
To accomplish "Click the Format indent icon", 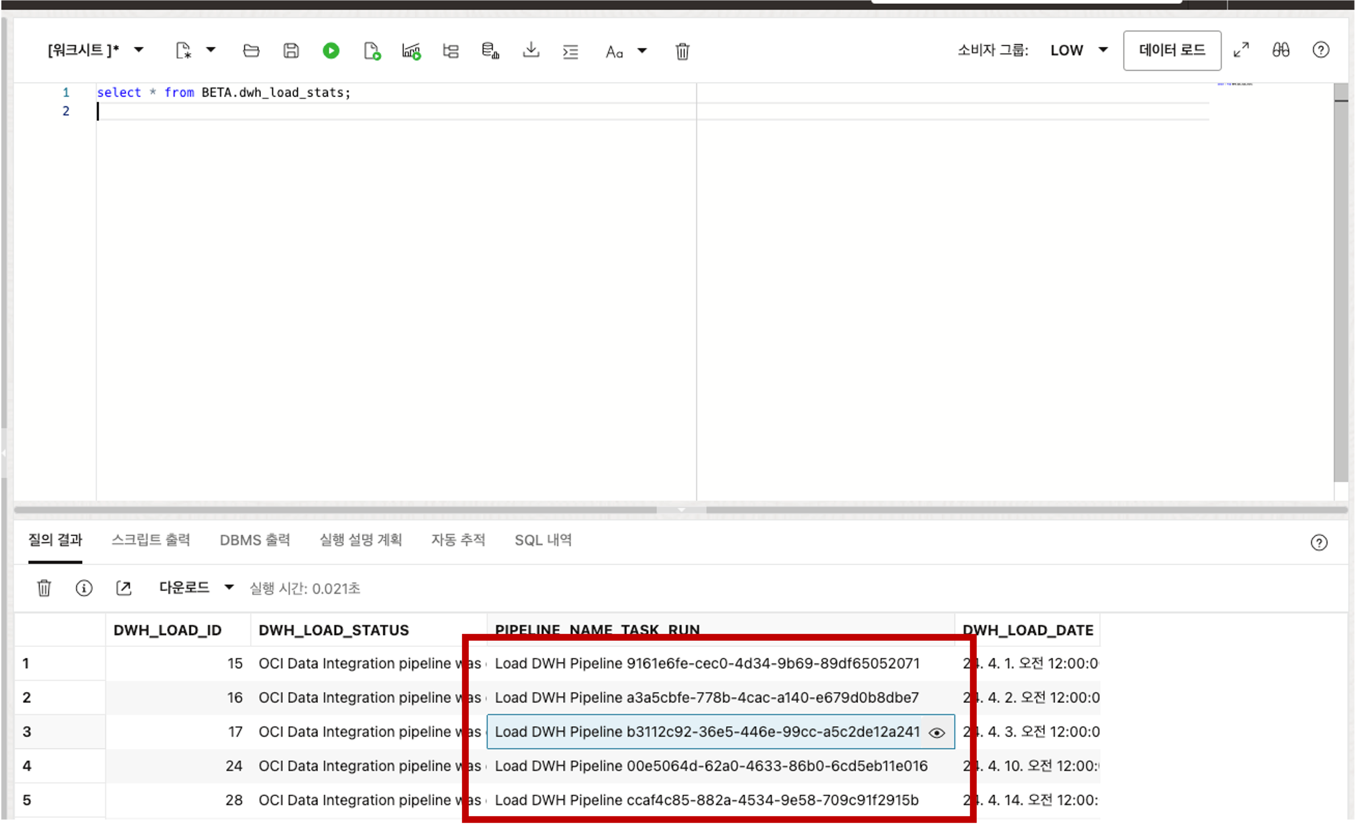I will (570, 52).
